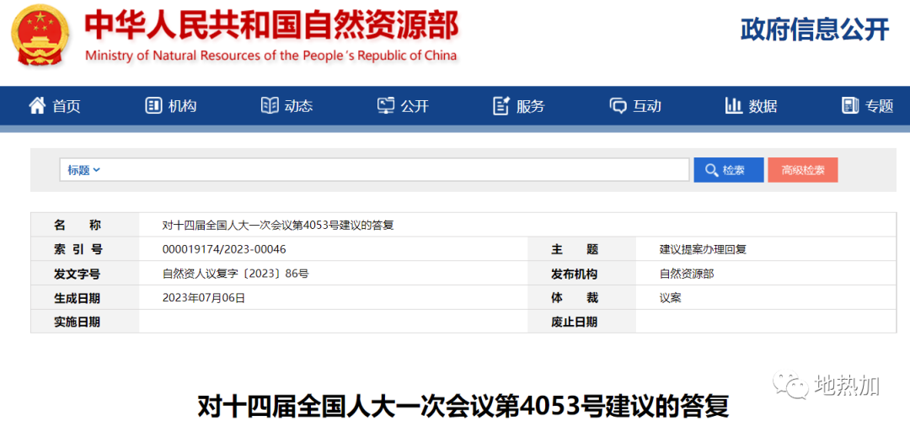Click the 发布机构 label cell
The height and width of the screenshot is (426, 910).
581,274
